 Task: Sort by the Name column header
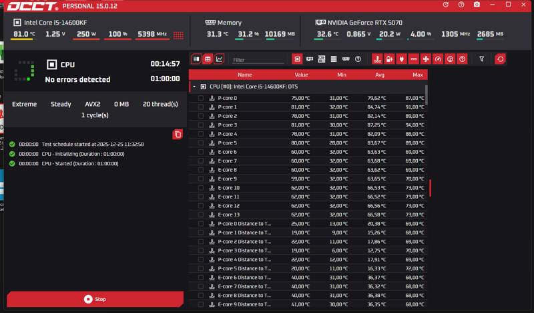[x=245, y=75]
